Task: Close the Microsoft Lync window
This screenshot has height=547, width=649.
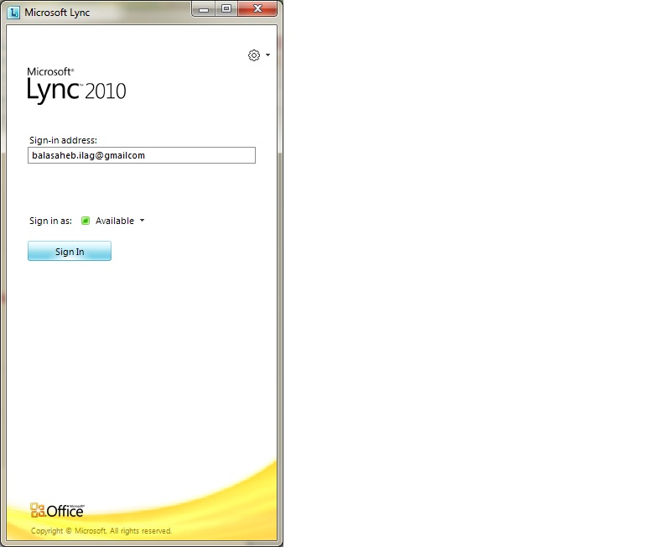Action: click(x=257, y=8)
